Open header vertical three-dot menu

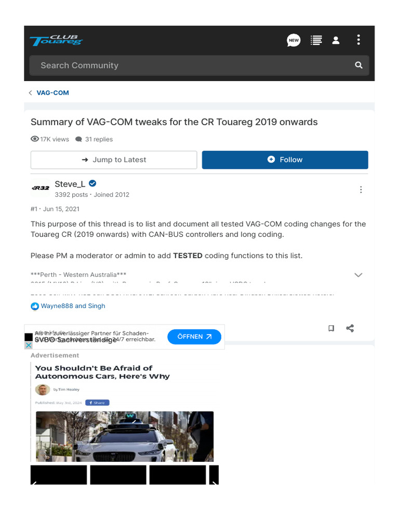click(x=358, y=39)
